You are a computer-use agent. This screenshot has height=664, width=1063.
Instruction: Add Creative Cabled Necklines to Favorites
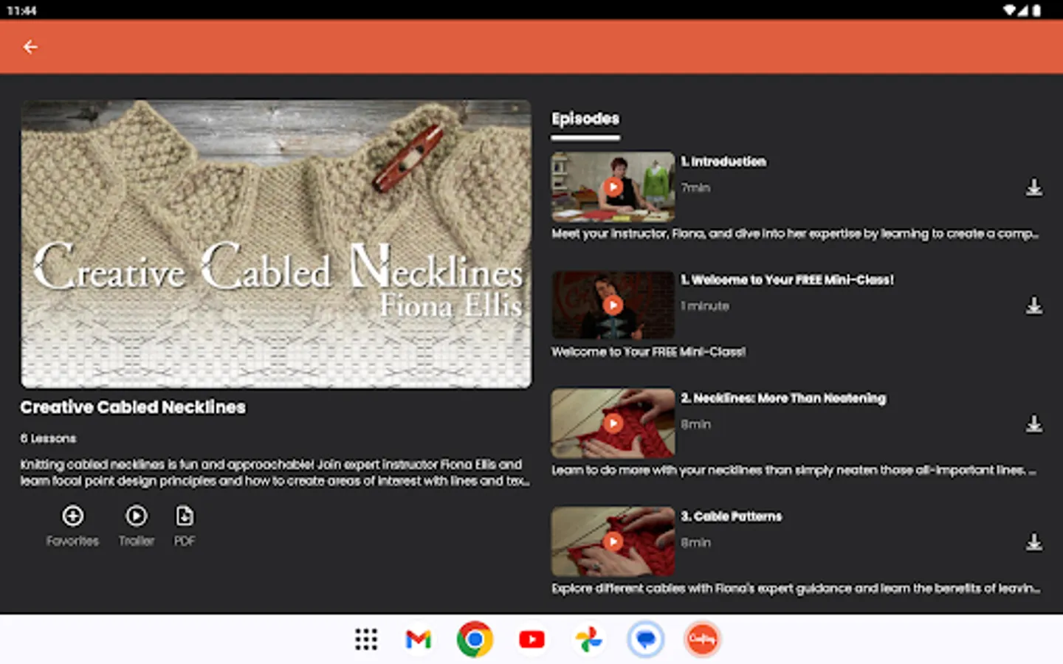tap(72, 516)
